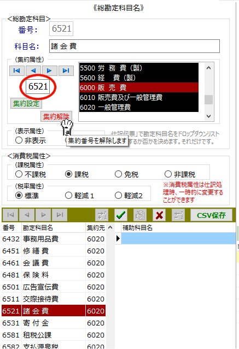Screen dimensions: 239x349
Task: Collapse arrow next to 集約先 column header
Action: click(x=110, y=227)
